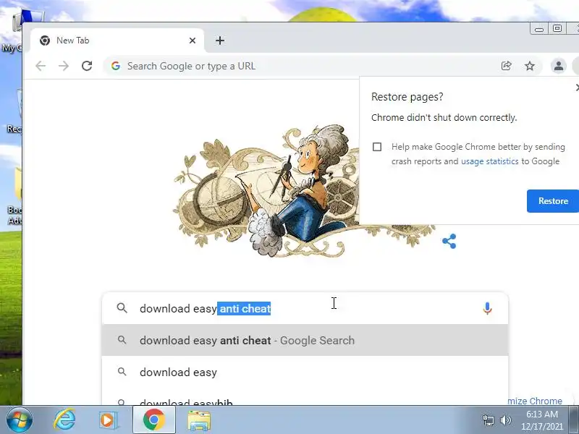This screenshot has width=579, height=434.
Task: Click the browser Back arrow
Action: (x=41, y=66)
